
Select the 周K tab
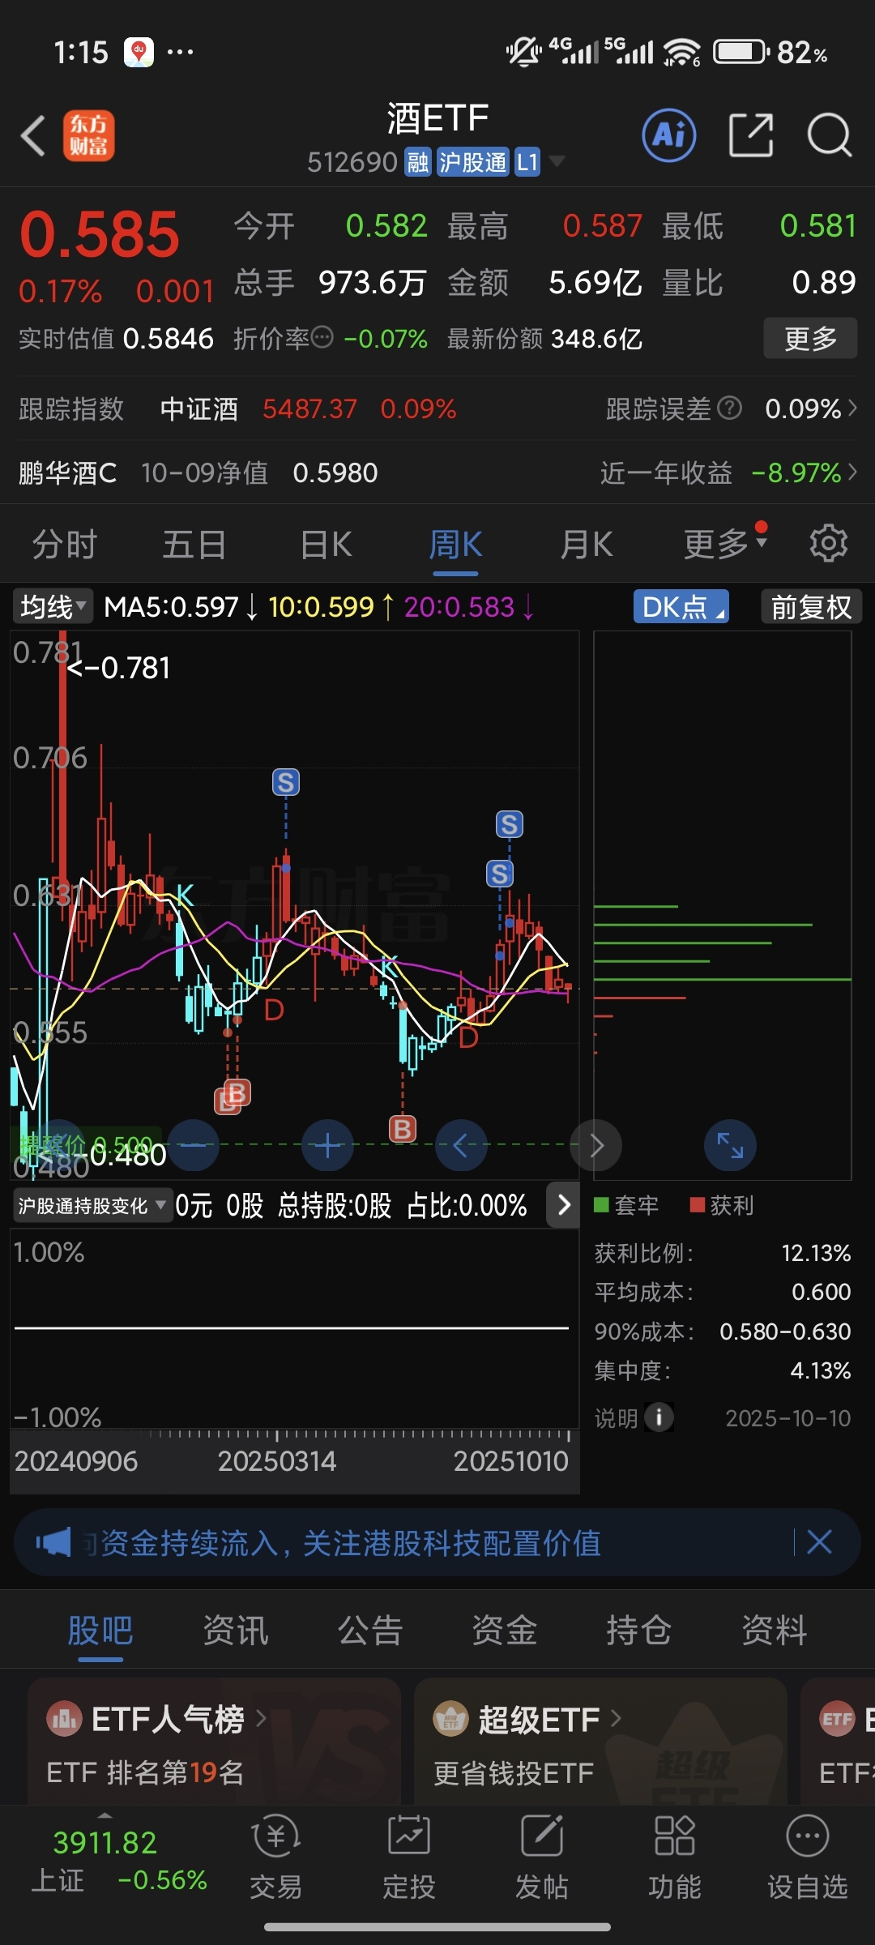coord(455,544)
